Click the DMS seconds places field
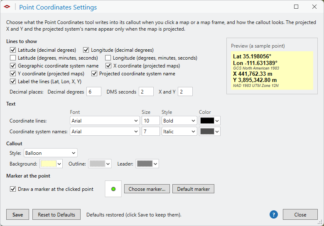The width and height of the screenshot is (324, 226). [146, 91]
